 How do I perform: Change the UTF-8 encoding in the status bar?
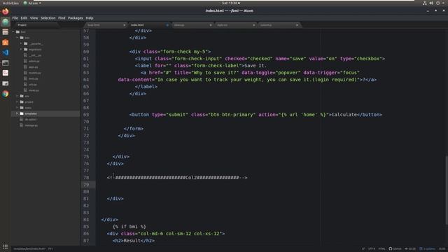(x=372, y=248)
